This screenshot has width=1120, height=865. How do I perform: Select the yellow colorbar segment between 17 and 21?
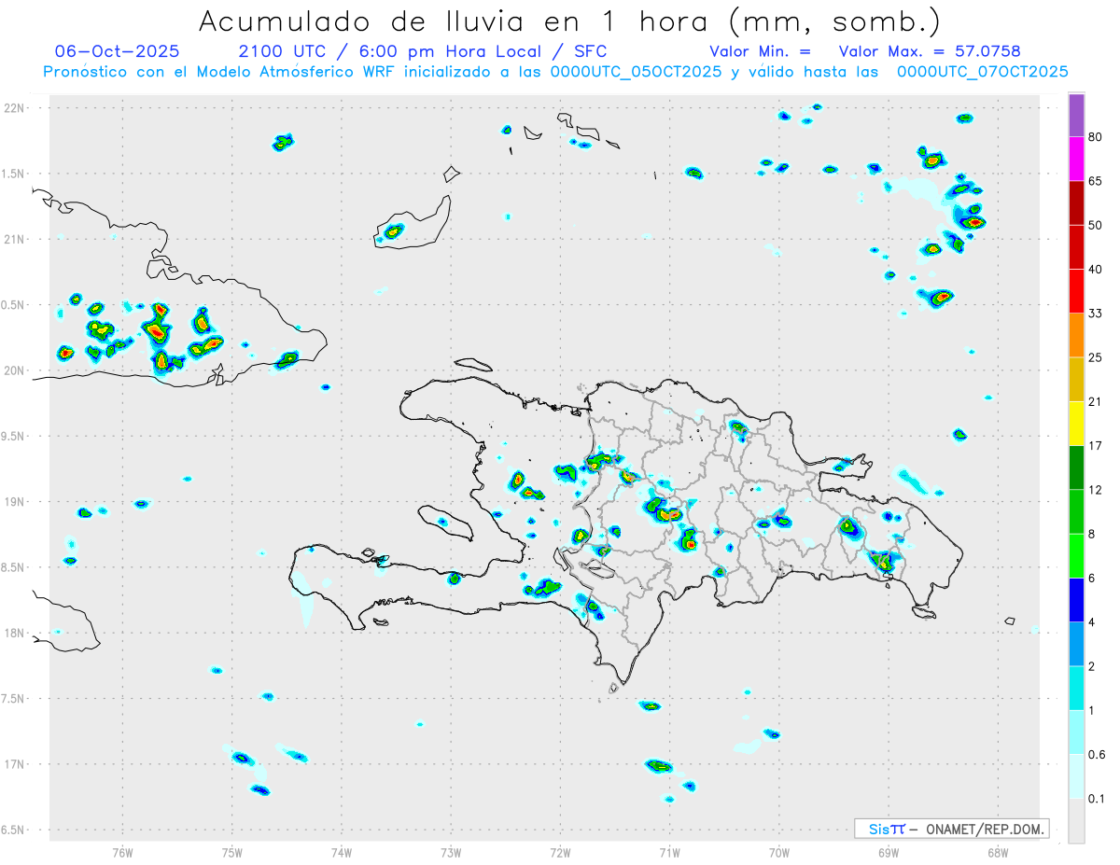tap(1077, 423)
